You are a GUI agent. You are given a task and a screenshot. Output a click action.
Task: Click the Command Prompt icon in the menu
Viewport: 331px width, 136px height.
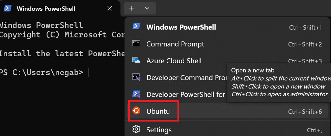click(136, 43)
